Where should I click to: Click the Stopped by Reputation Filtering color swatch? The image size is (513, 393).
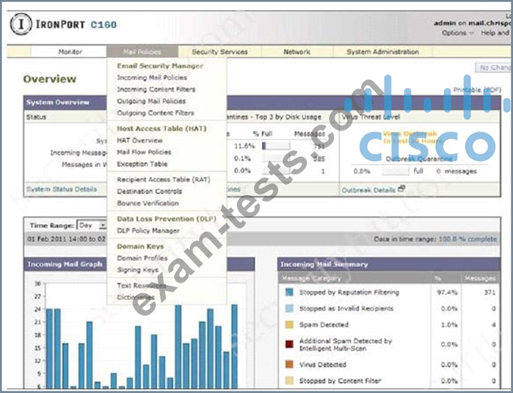[x=289, y=292]
